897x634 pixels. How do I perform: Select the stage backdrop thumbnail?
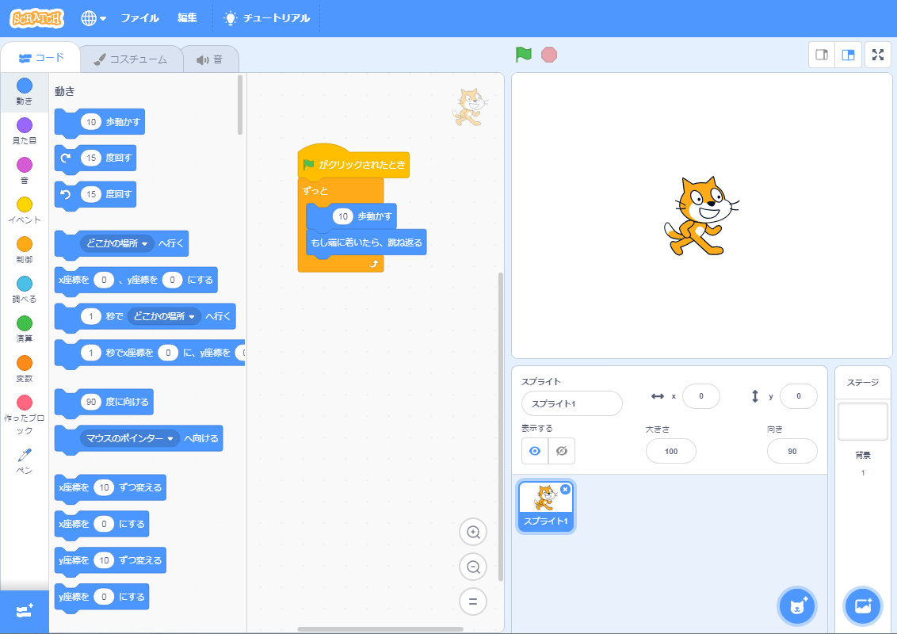[863, 422]
